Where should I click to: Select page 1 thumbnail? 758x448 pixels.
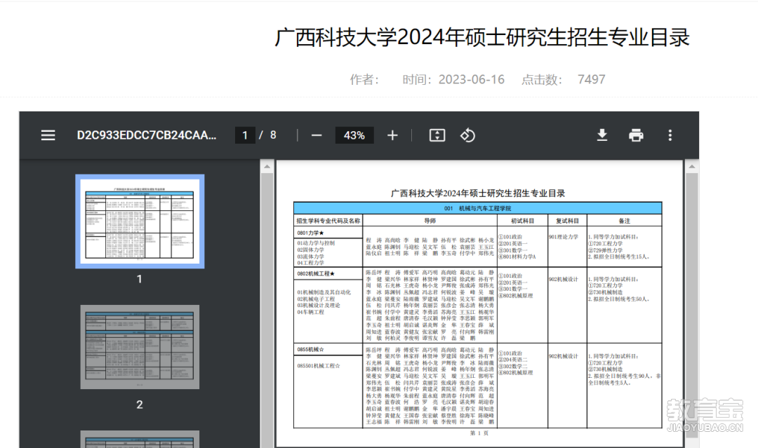140,221
